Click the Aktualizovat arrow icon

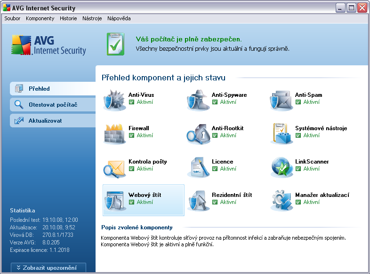[x=19, y=121]
